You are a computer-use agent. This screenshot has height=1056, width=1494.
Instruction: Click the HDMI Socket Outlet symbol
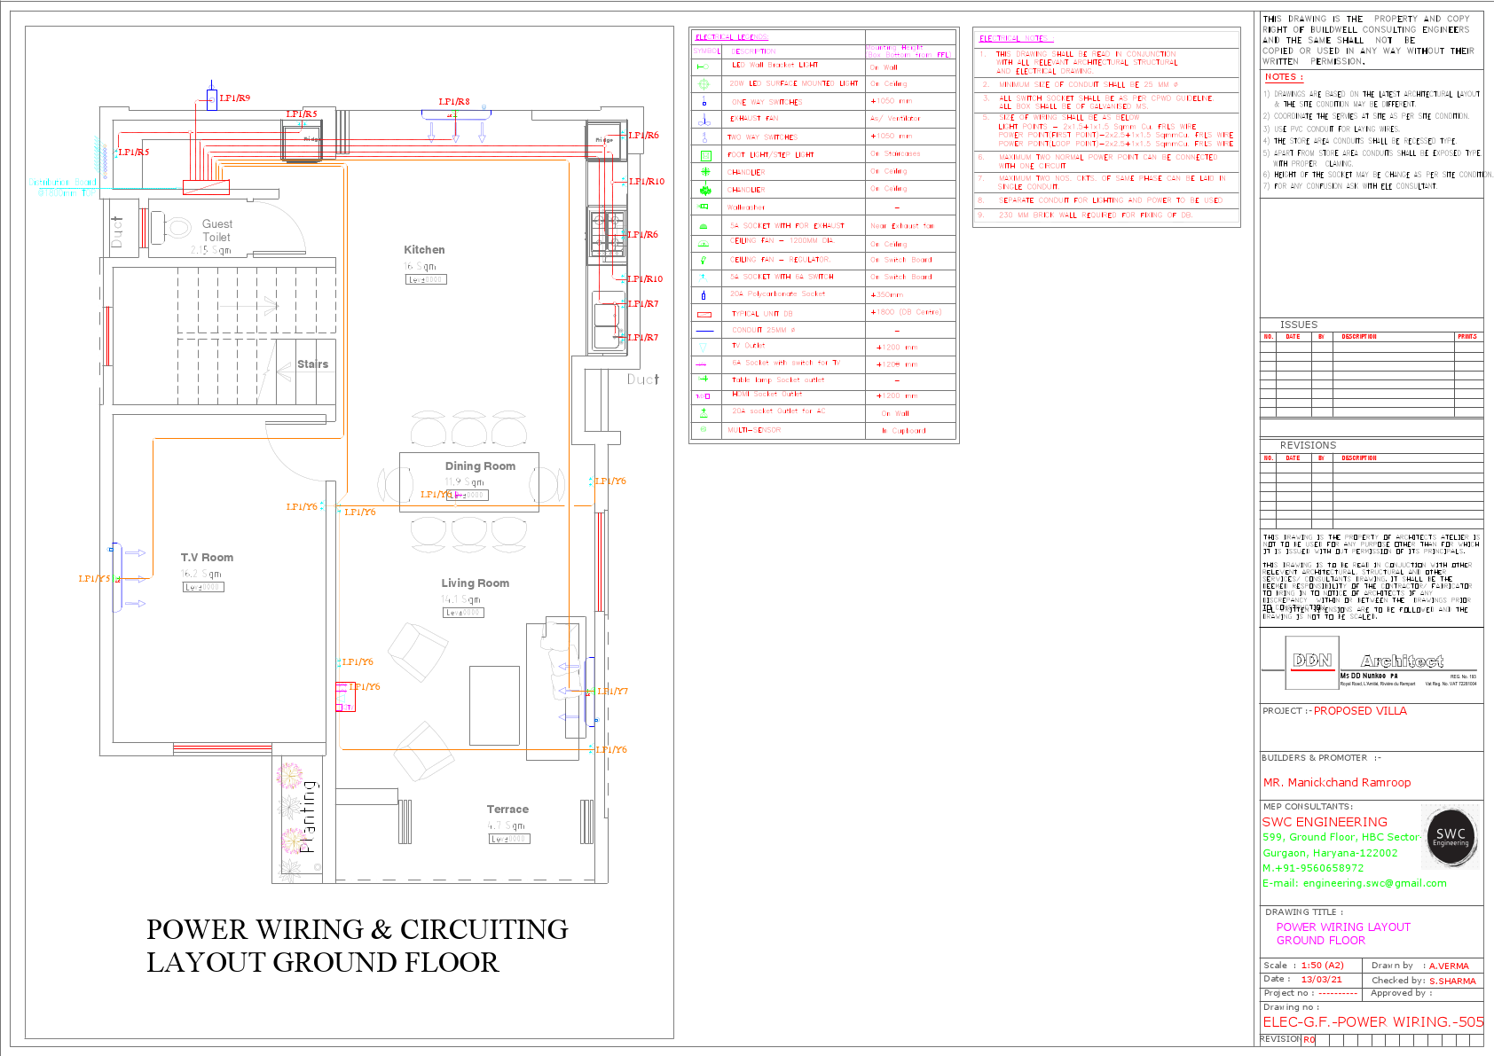tap(704, 395)
